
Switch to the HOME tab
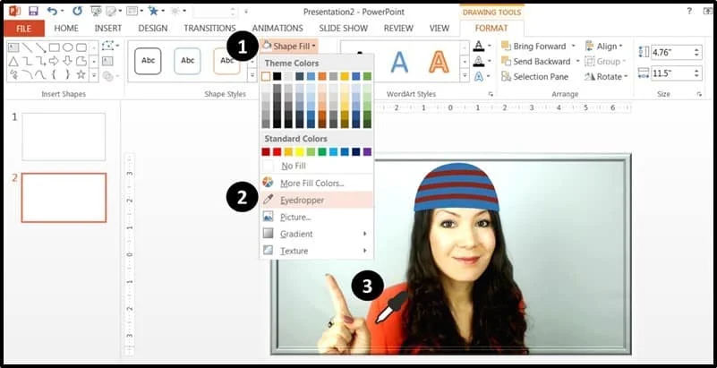pyautogui.click(x=66, y=29)
